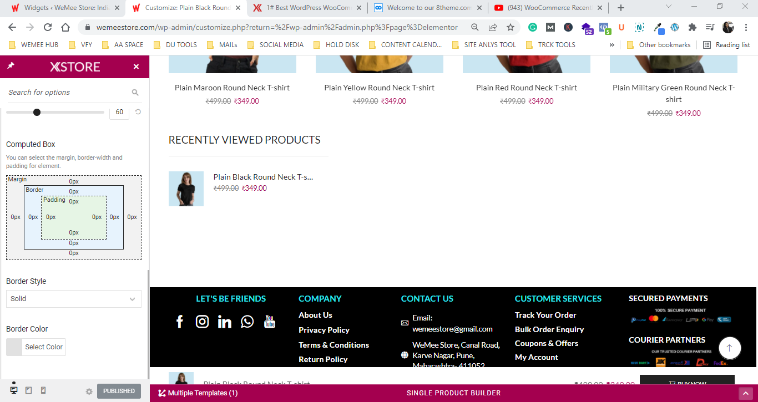Click the scroll-to-top arrow button
This screenshot has height=402, width=758.
click(x=730, y=348)
